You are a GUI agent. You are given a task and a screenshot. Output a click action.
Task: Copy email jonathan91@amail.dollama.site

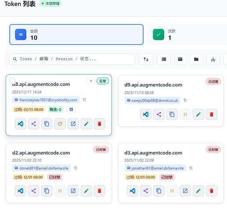coord(191,168)
